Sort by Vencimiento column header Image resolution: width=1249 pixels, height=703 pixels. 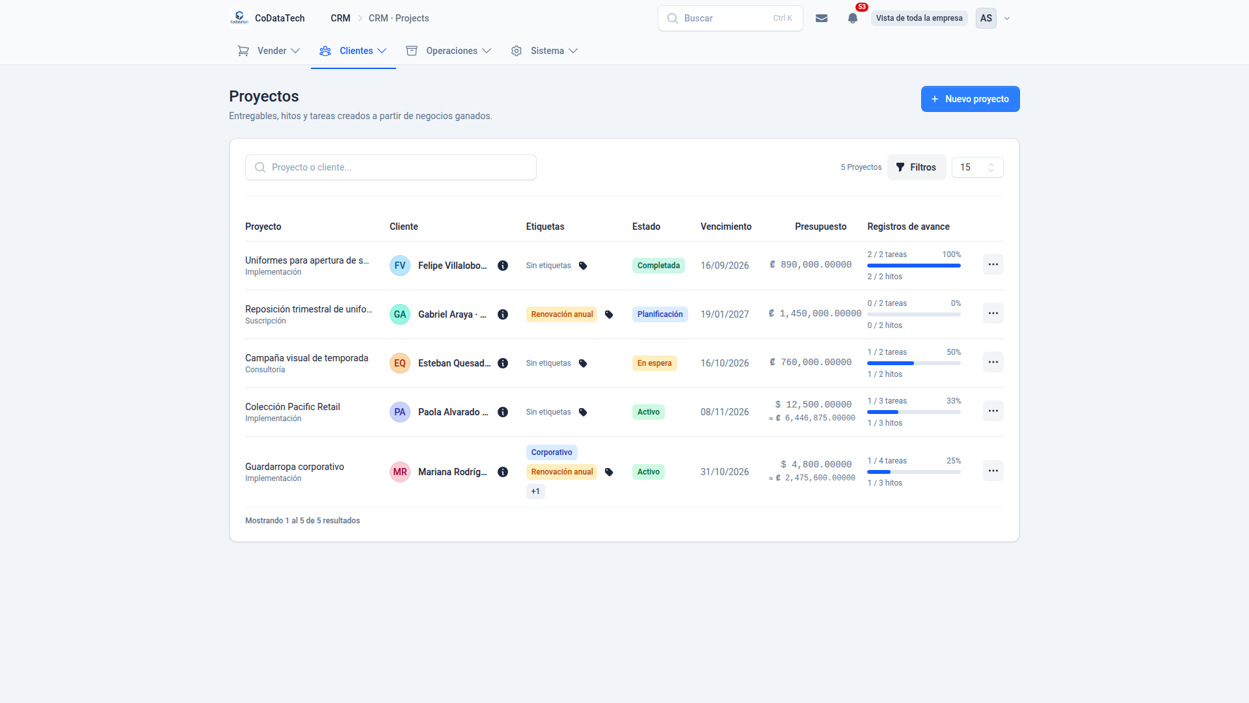[726, 227]
